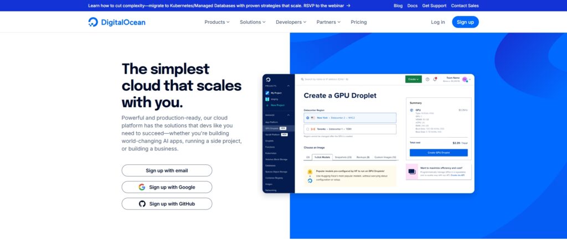Click the DigitalOcean logo in the dashboard preview sidebar

(268, 80)
